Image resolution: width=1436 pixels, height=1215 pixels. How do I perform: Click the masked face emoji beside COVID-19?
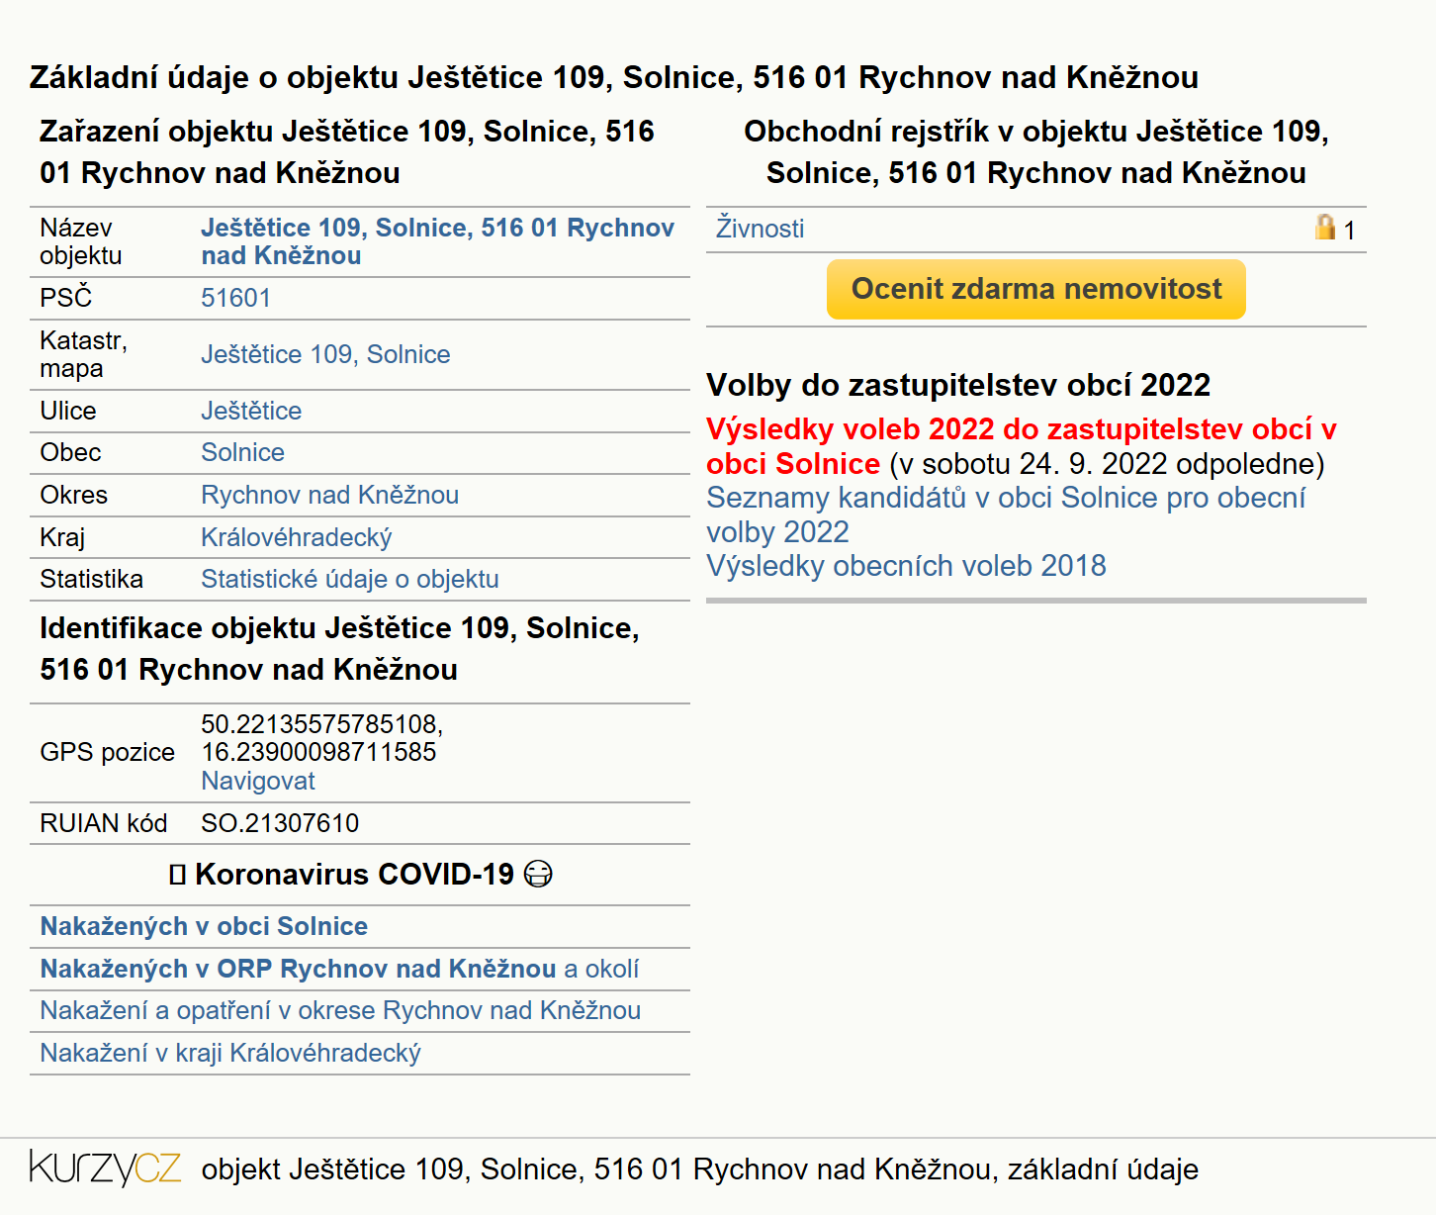coord(538,875)
